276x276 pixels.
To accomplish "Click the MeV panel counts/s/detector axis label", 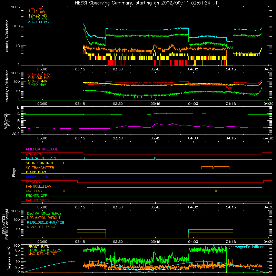I will tap(7, 86).
